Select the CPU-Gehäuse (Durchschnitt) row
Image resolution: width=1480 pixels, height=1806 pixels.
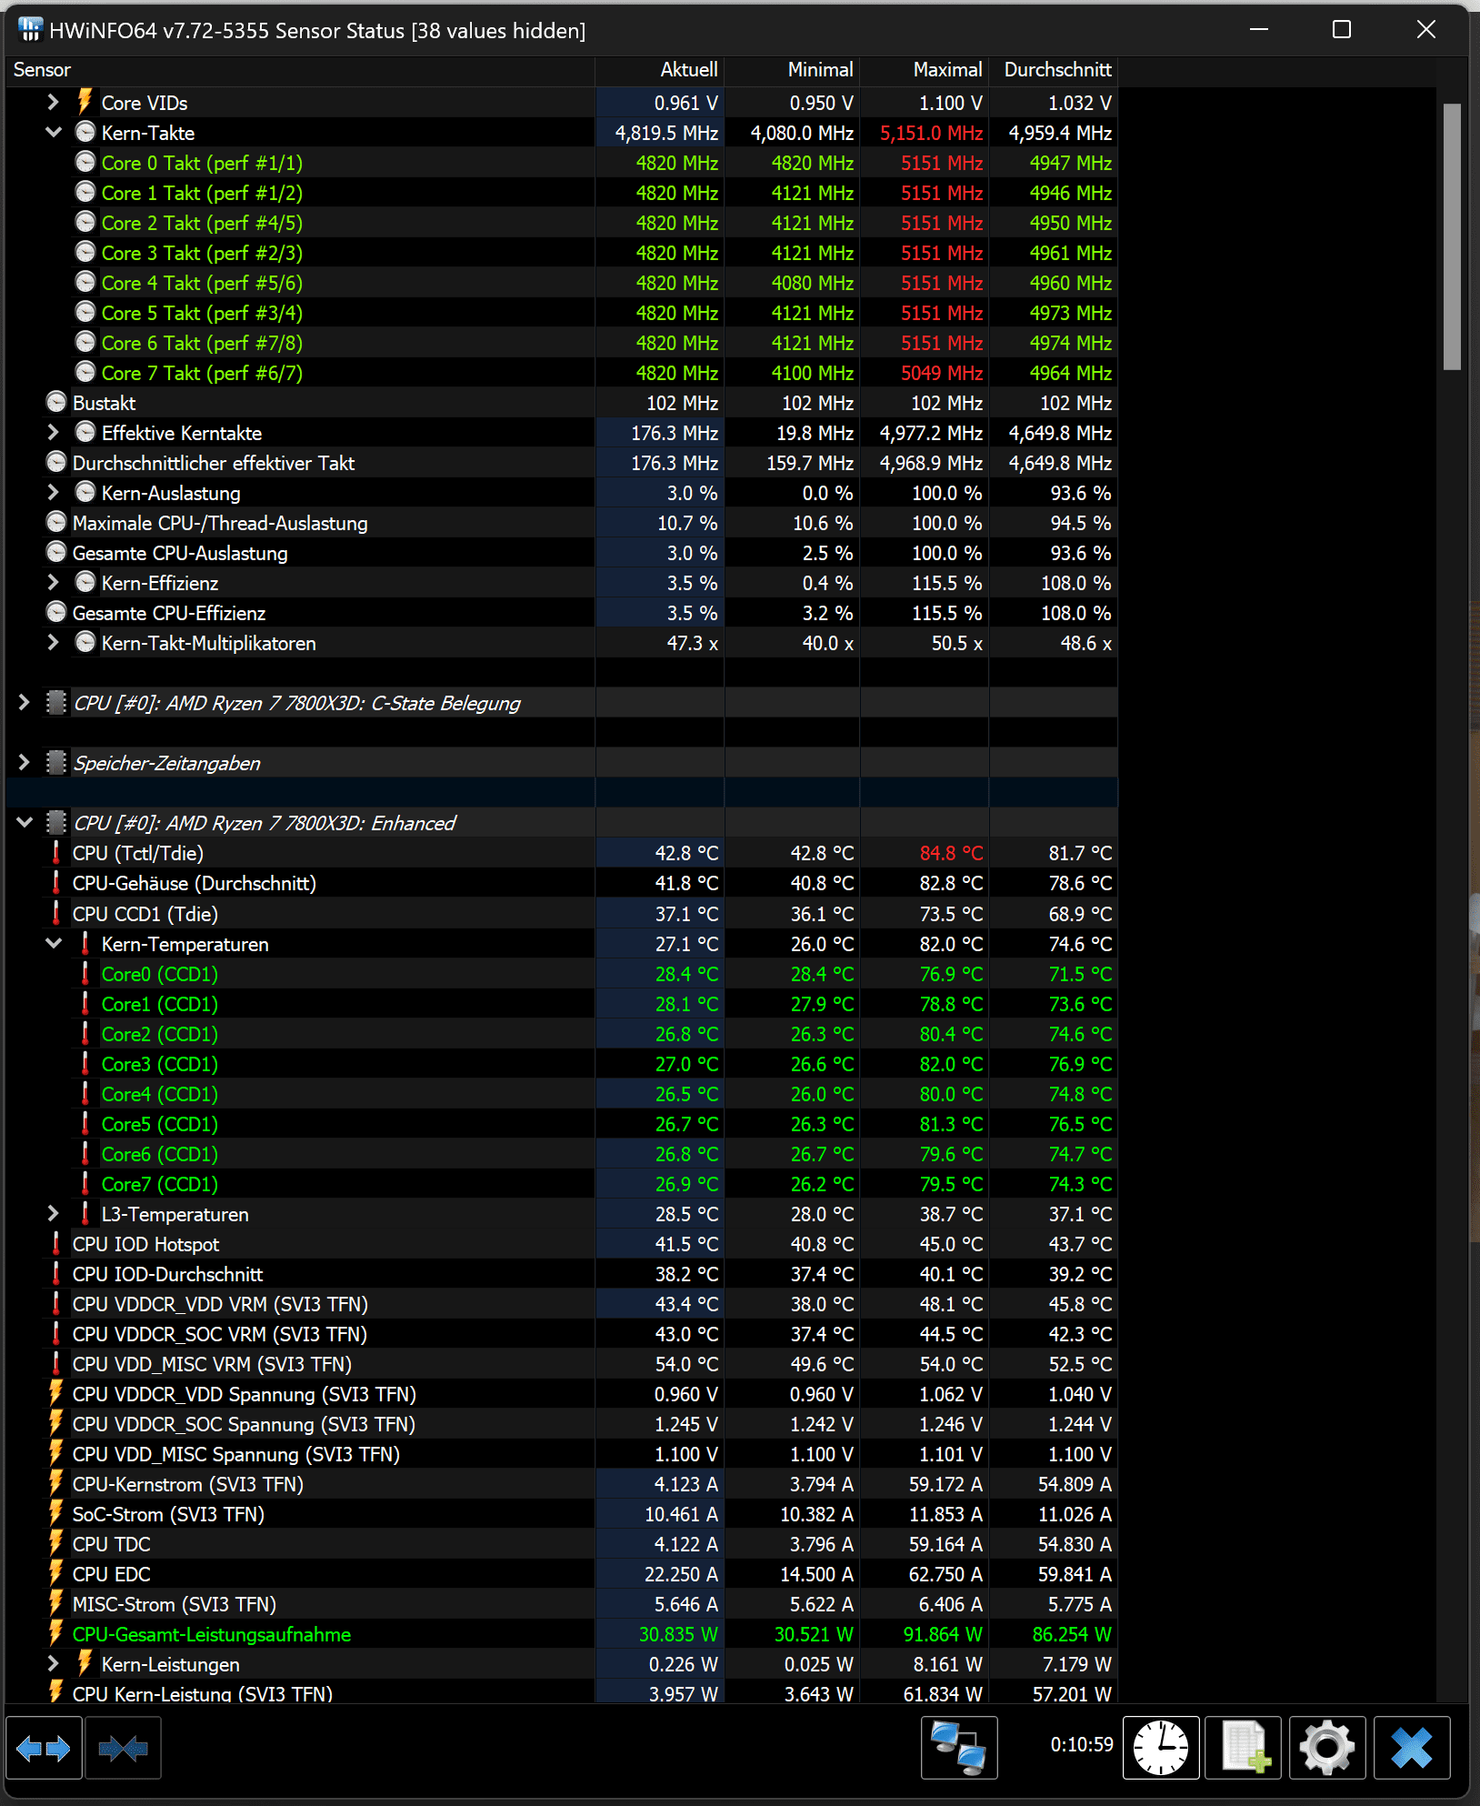pos(562,883)
